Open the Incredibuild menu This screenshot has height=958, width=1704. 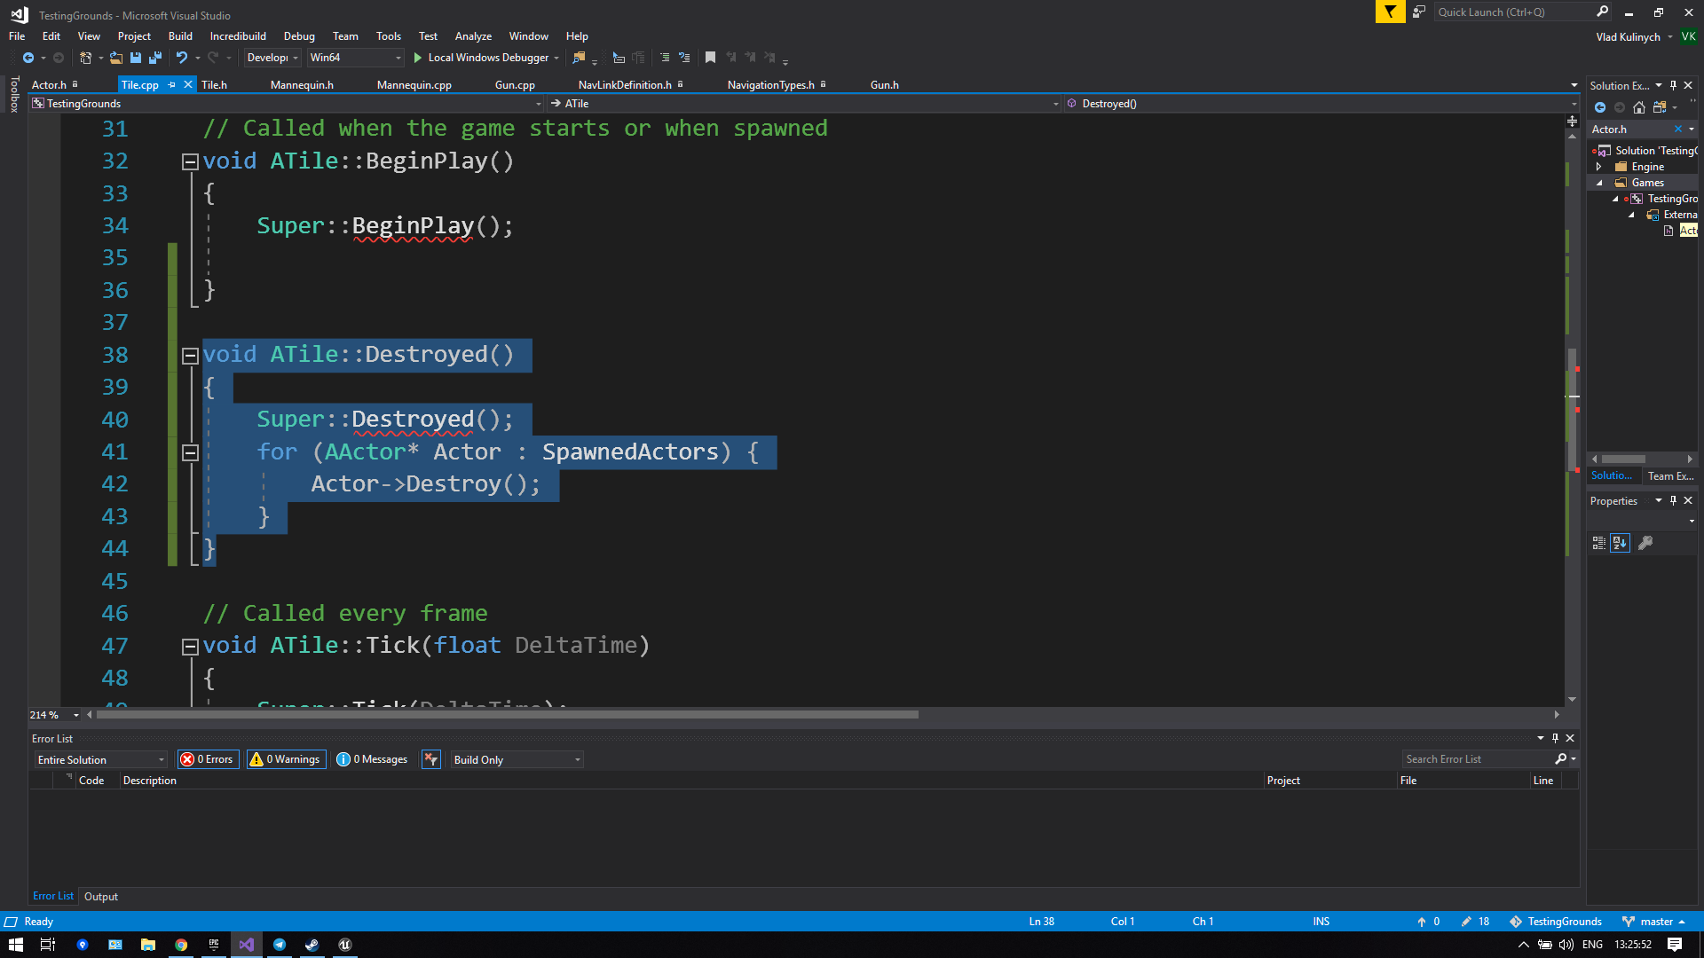(237, 36)
